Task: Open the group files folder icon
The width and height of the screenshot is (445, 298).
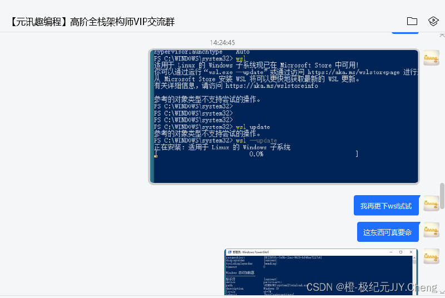Action: (412, 21)
